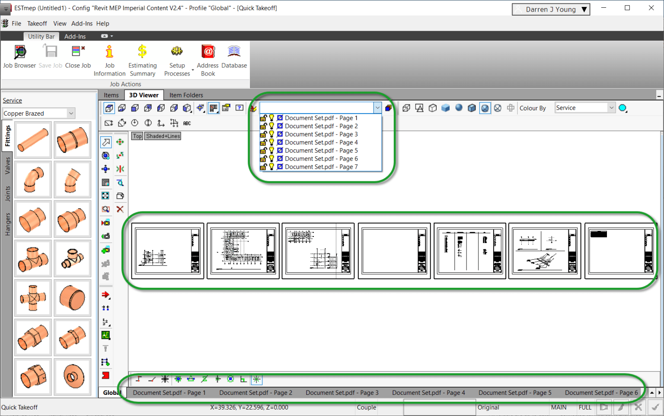Click the Service link above the fittings panel
Viewport: 664px width, 416px height.
12,100
